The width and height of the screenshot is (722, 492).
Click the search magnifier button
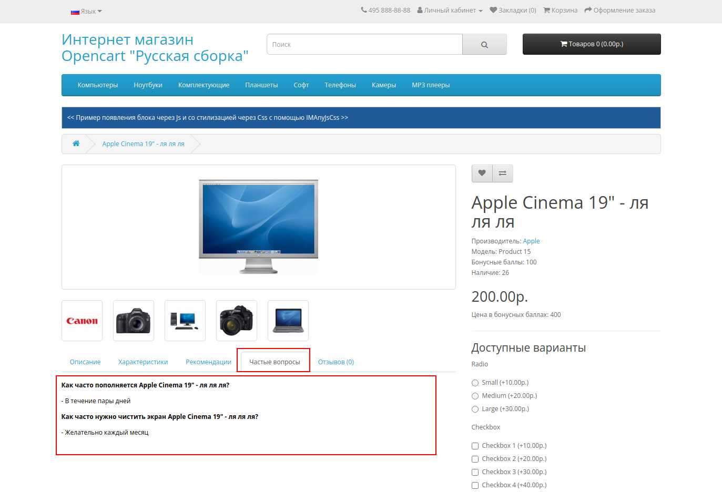(x=484, y=45)
